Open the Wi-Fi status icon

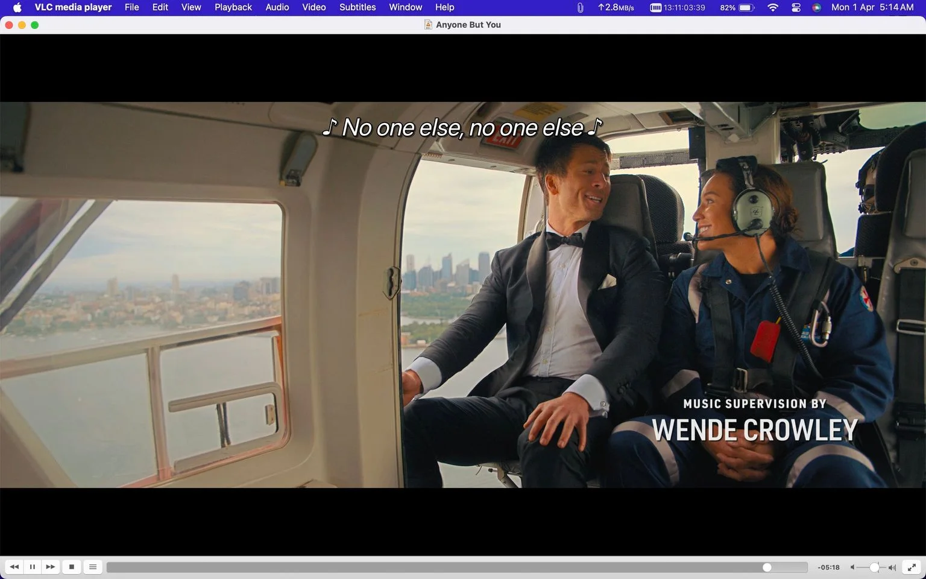[773, 7]
